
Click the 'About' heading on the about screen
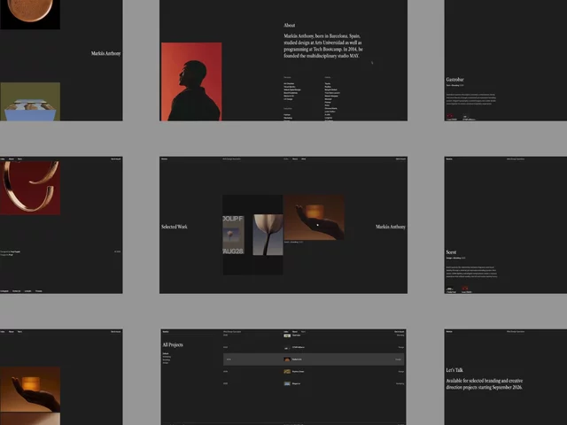point(290,26)
